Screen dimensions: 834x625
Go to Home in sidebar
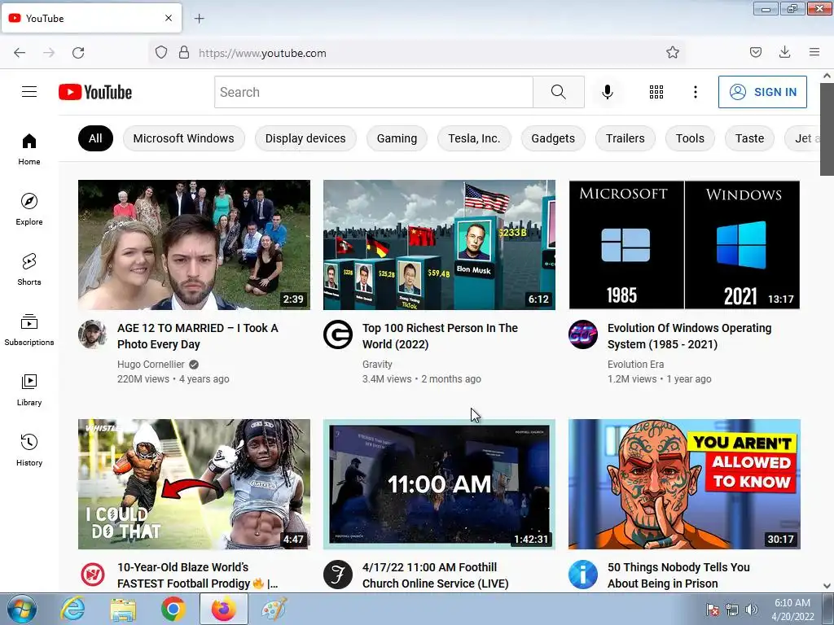click(x=29, y=150)
